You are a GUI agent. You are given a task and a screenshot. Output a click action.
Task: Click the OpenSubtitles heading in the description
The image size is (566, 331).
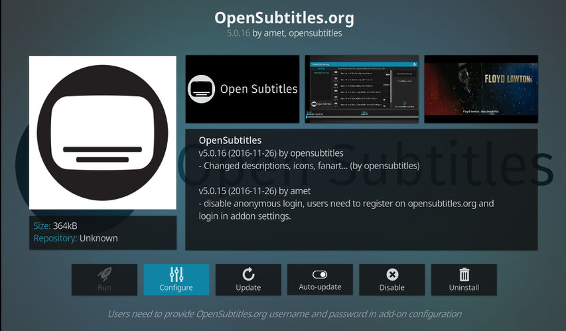pyautogui.click(x=230, y=141)
